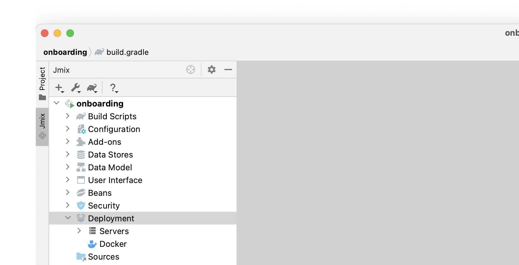Image resolution: width=519 pixels, height=265 pixels.
Task: Expand the Add-ons node
Action: 68,141
